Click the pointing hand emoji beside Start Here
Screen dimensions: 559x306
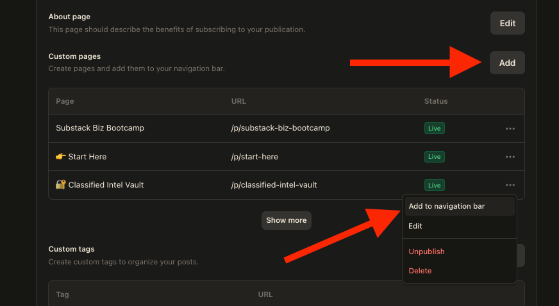pyautogui.click(x=61, y=156)
